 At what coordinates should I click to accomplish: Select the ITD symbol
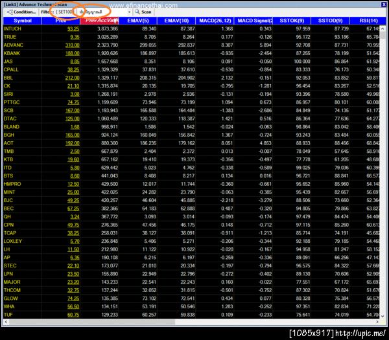click(7, 168)
